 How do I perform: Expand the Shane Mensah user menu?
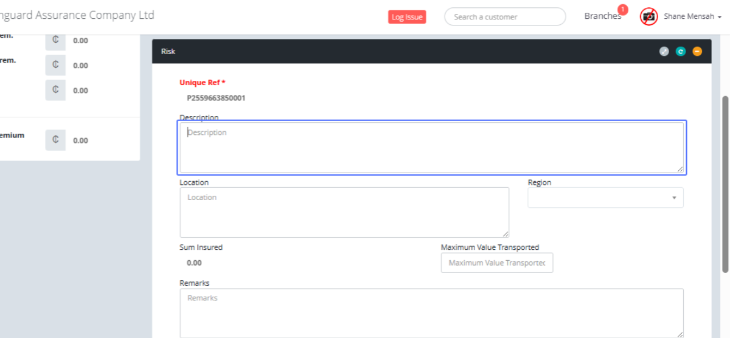(692, 16)
